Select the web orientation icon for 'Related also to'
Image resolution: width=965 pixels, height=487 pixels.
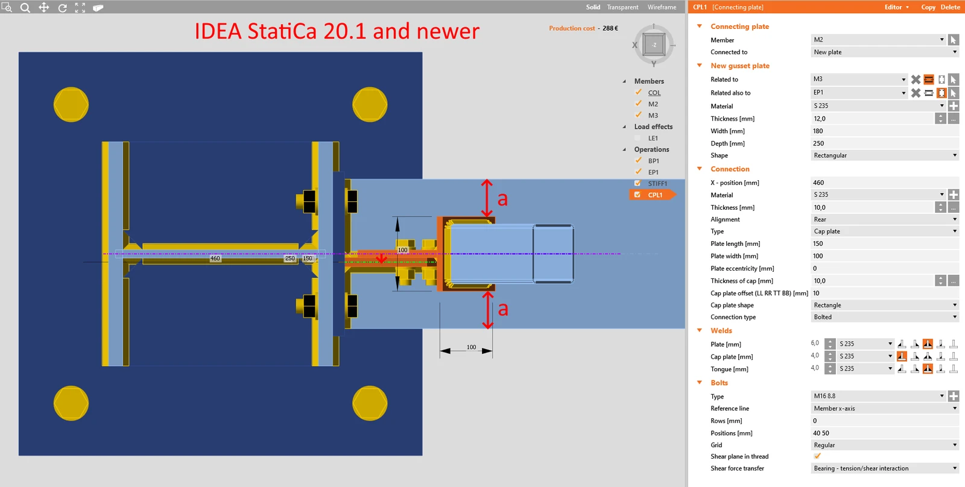[x=941, y=93]
